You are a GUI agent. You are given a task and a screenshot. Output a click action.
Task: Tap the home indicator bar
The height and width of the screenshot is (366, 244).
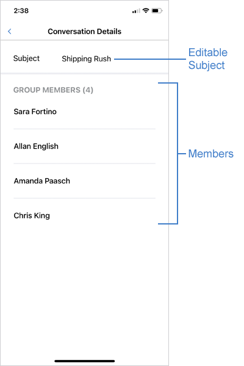click(85, 361)
